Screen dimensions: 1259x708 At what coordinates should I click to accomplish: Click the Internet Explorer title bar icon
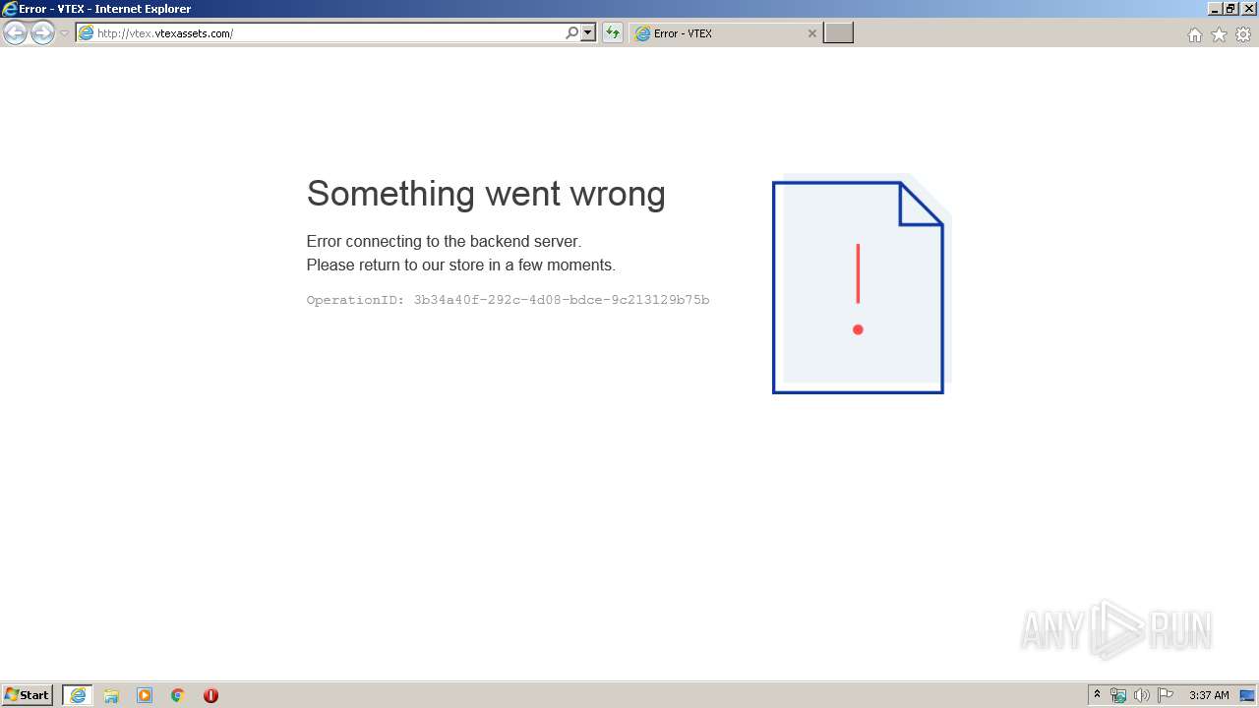10,9
